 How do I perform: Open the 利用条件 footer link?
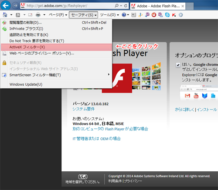pos(115,181)
